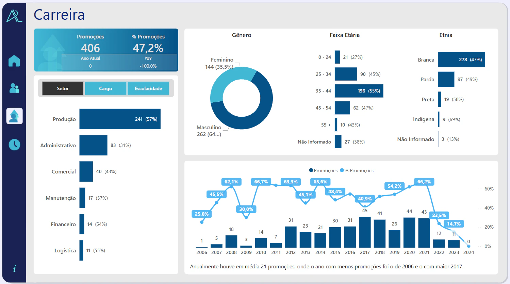
Task: Click the annual average promotions summary text
Action: 327,267
